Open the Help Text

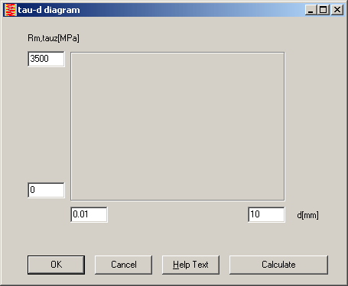click(190, 265)
